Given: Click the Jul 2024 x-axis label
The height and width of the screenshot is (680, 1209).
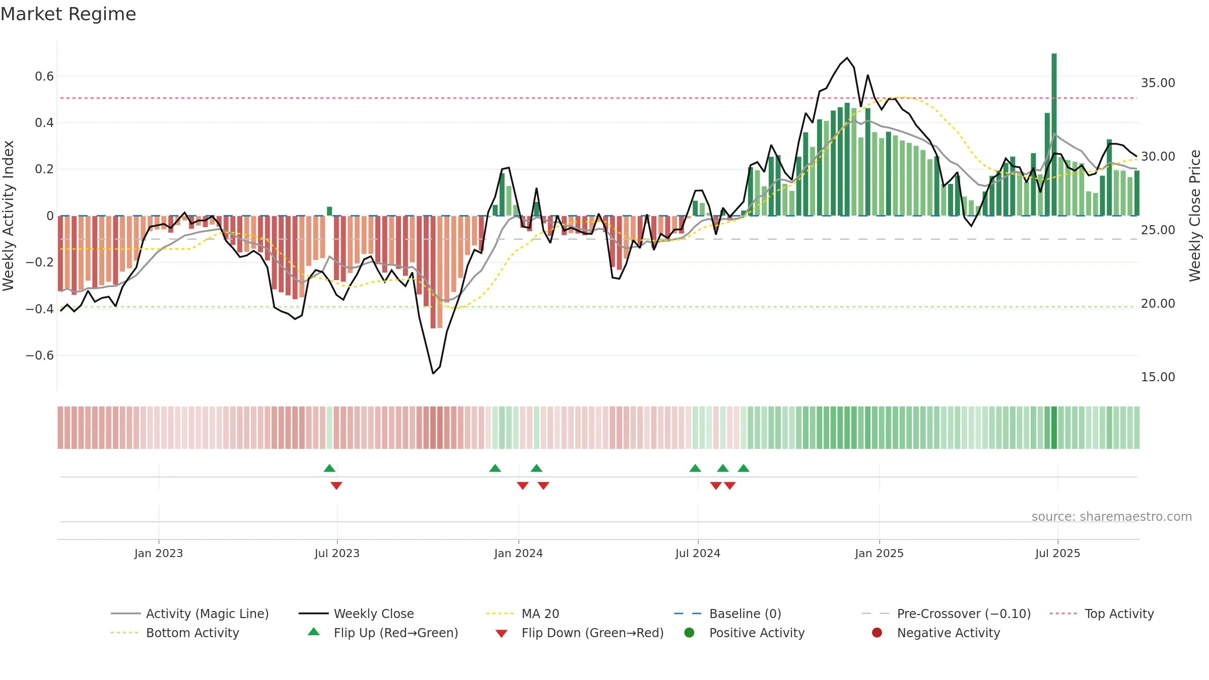Looking at the screenshot, I should pyautogui.click(x=698, y=553).
